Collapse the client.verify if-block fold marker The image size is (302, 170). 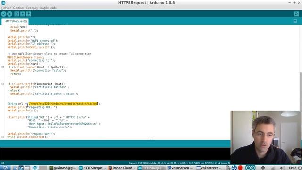click(x=3, y=84)
